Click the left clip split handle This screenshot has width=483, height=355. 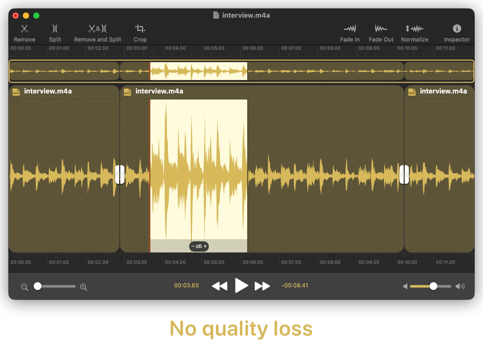click(120, 174)
